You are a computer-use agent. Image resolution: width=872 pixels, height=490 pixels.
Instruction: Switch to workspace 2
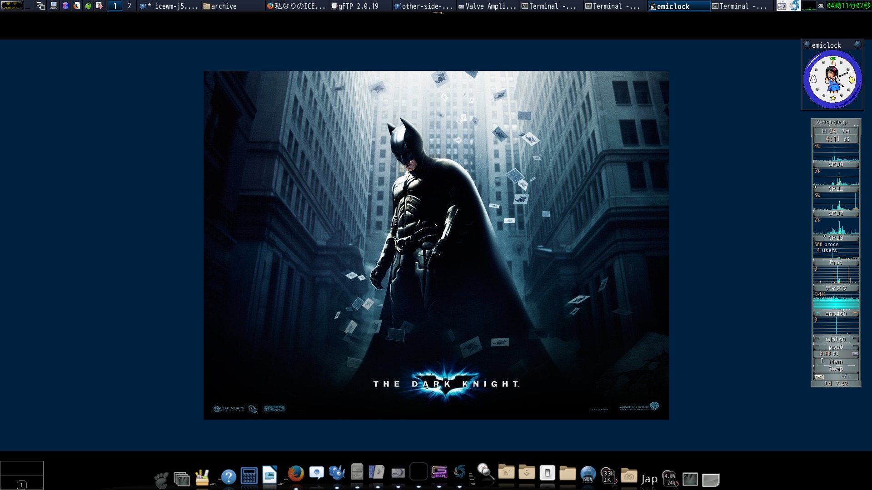pos(130,6)
